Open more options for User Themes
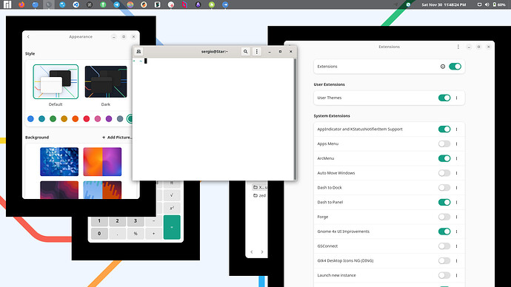This screenshot has height=287, width=511. click(457, 98)
